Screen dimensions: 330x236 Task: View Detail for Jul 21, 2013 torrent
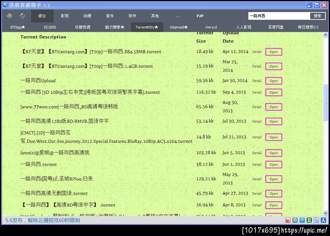[257, 138]
